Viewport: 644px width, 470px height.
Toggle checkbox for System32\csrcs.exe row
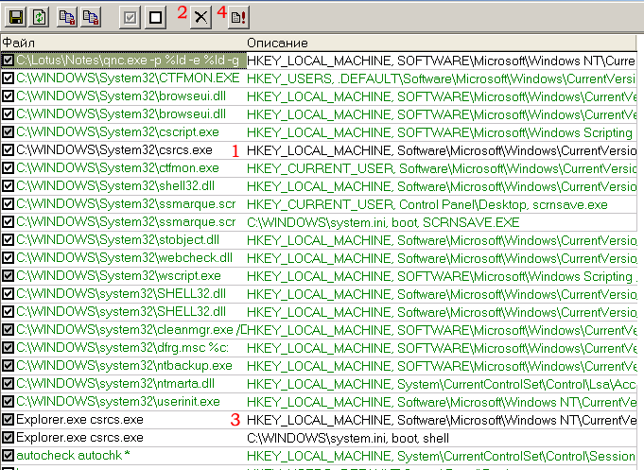pos(8,150)
